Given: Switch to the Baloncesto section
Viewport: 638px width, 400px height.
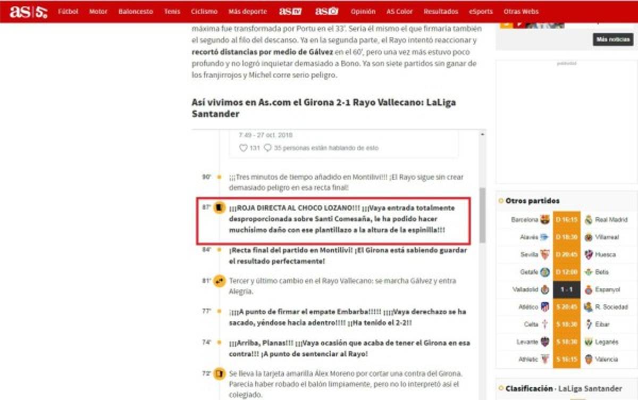Looking at the screenshot, I should 137,10.
